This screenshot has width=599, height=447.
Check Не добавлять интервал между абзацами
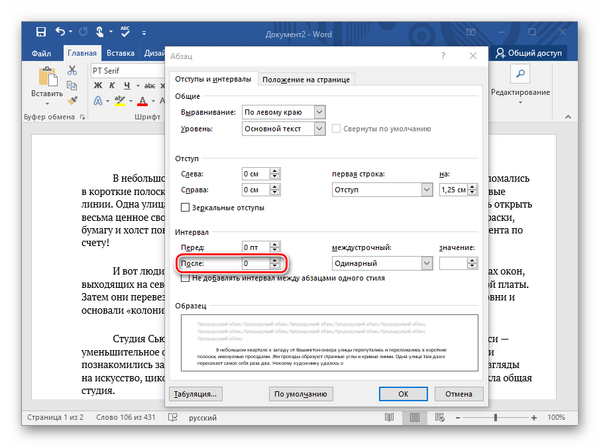coord(186,278)
